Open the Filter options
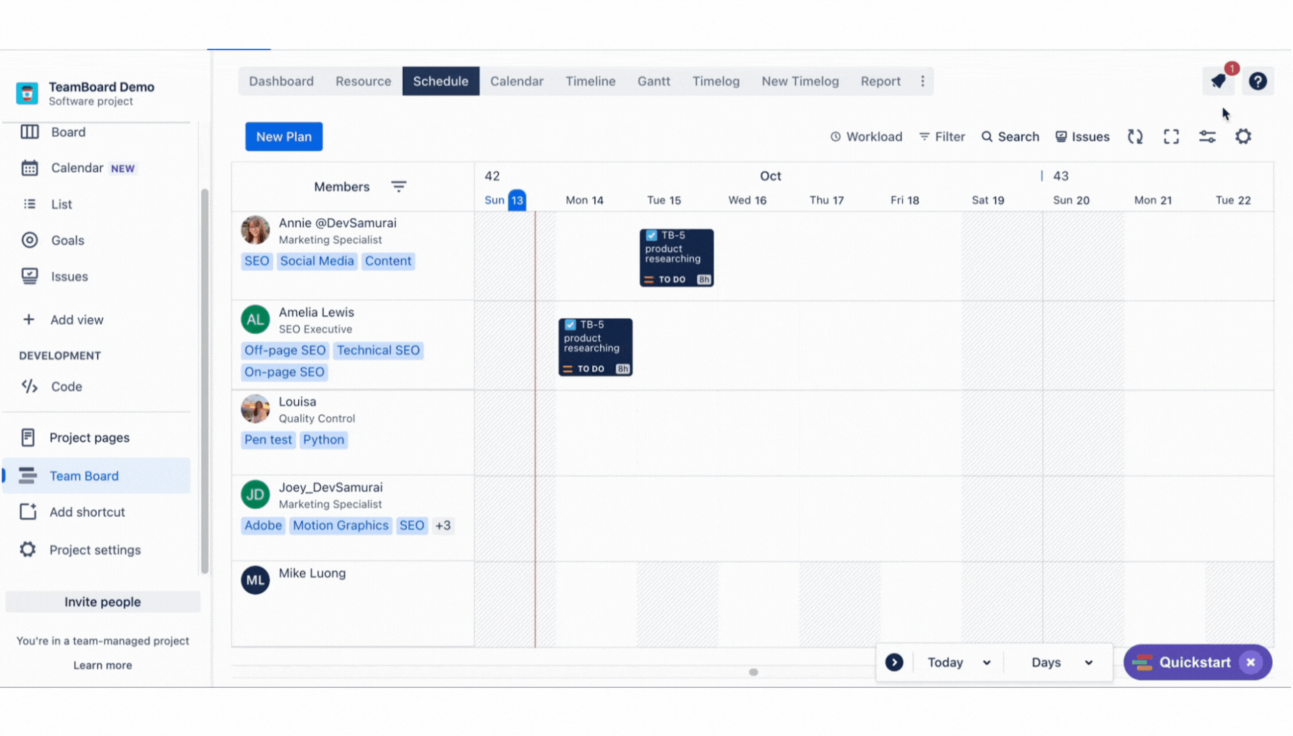This screenshot has height=736, width=1293. click(942, 136)
